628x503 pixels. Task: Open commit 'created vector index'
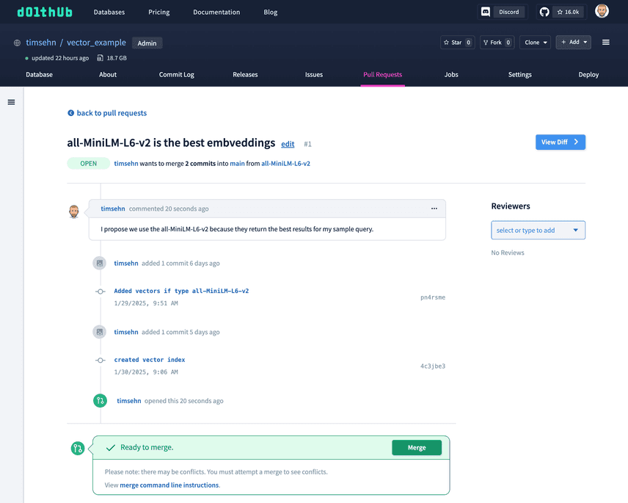pyautogui.click(x=150, y=360)
